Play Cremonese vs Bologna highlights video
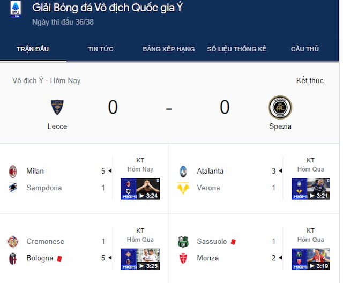Screen dimensions: 343x283 click(140, 259)
